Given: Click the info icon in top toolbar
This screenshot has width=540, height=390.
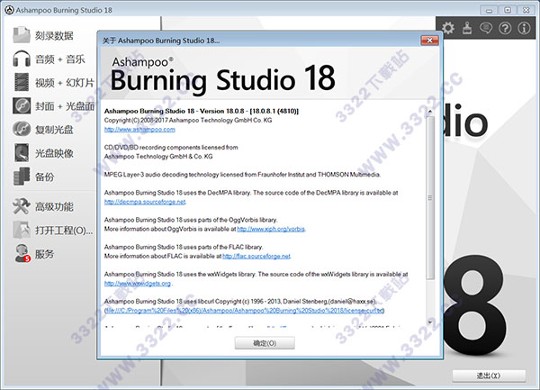Looking at the screenshot, I should click(524, 28).
